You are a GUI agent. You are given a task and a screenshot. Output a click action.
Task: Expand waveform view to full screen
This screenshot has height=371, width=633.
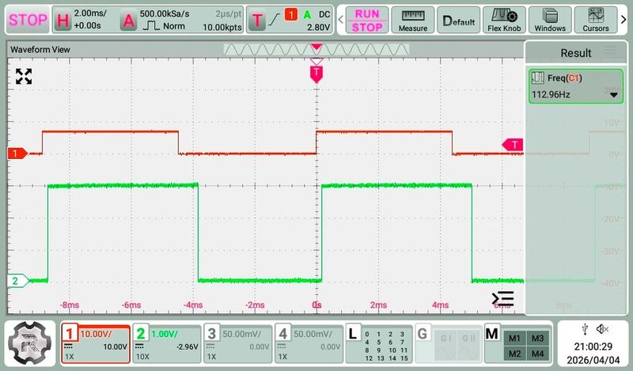pos(24,76)
